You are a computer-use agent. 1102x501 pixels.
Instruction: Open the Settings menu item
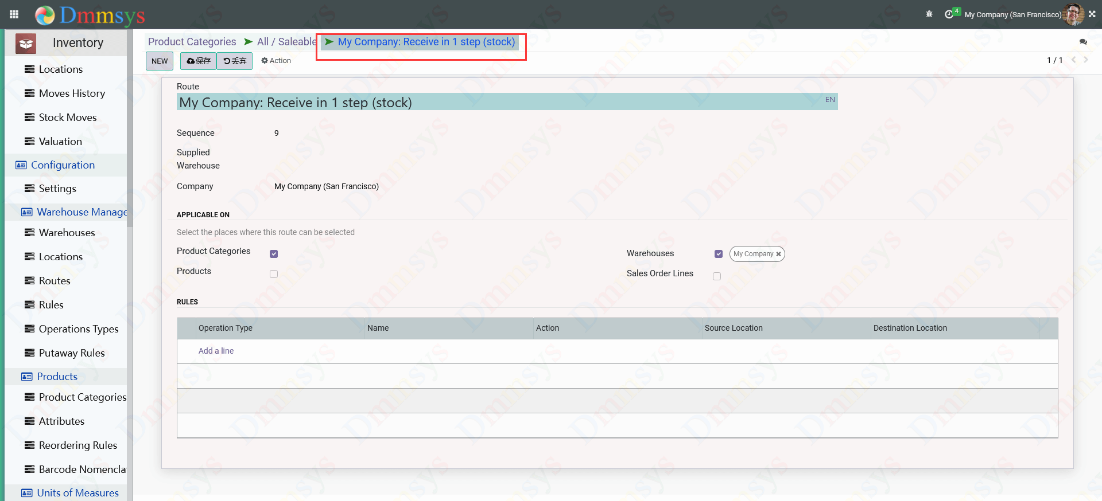(57, 188)
